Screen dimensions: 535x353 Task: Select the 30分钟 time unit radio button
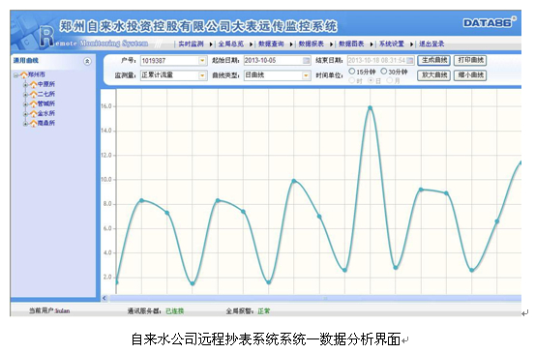384,72
